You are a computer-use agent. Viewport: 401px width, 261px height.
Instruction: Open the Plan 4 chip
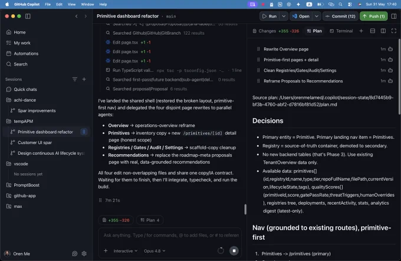coord(150,220)
